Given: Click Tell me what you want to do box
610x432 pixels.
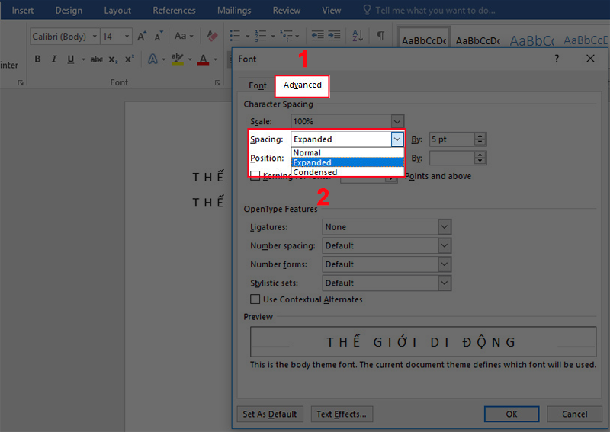Looking at the screenshot, I should [435, 10].
